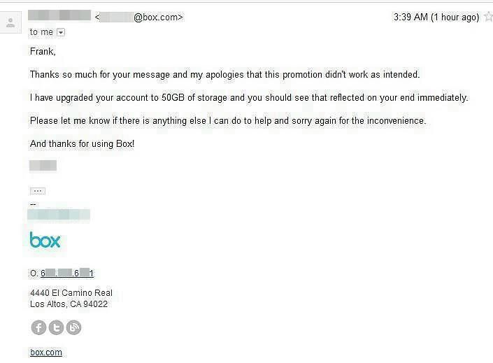Click the "And thanks for using Box!" line
Viewport: 493px width, 363px height.
click(82, 144)
